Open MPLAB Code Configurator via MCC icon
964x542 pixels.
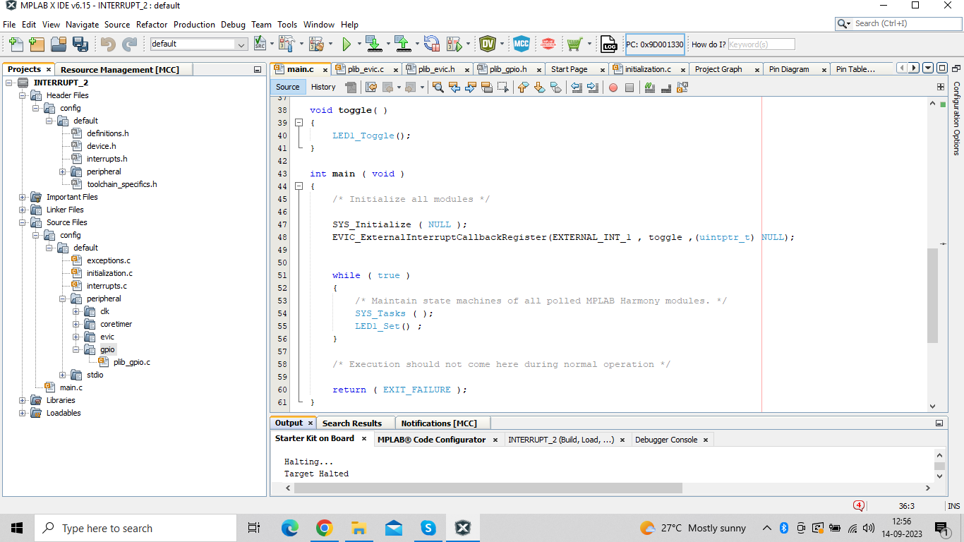tap(521, 44)
